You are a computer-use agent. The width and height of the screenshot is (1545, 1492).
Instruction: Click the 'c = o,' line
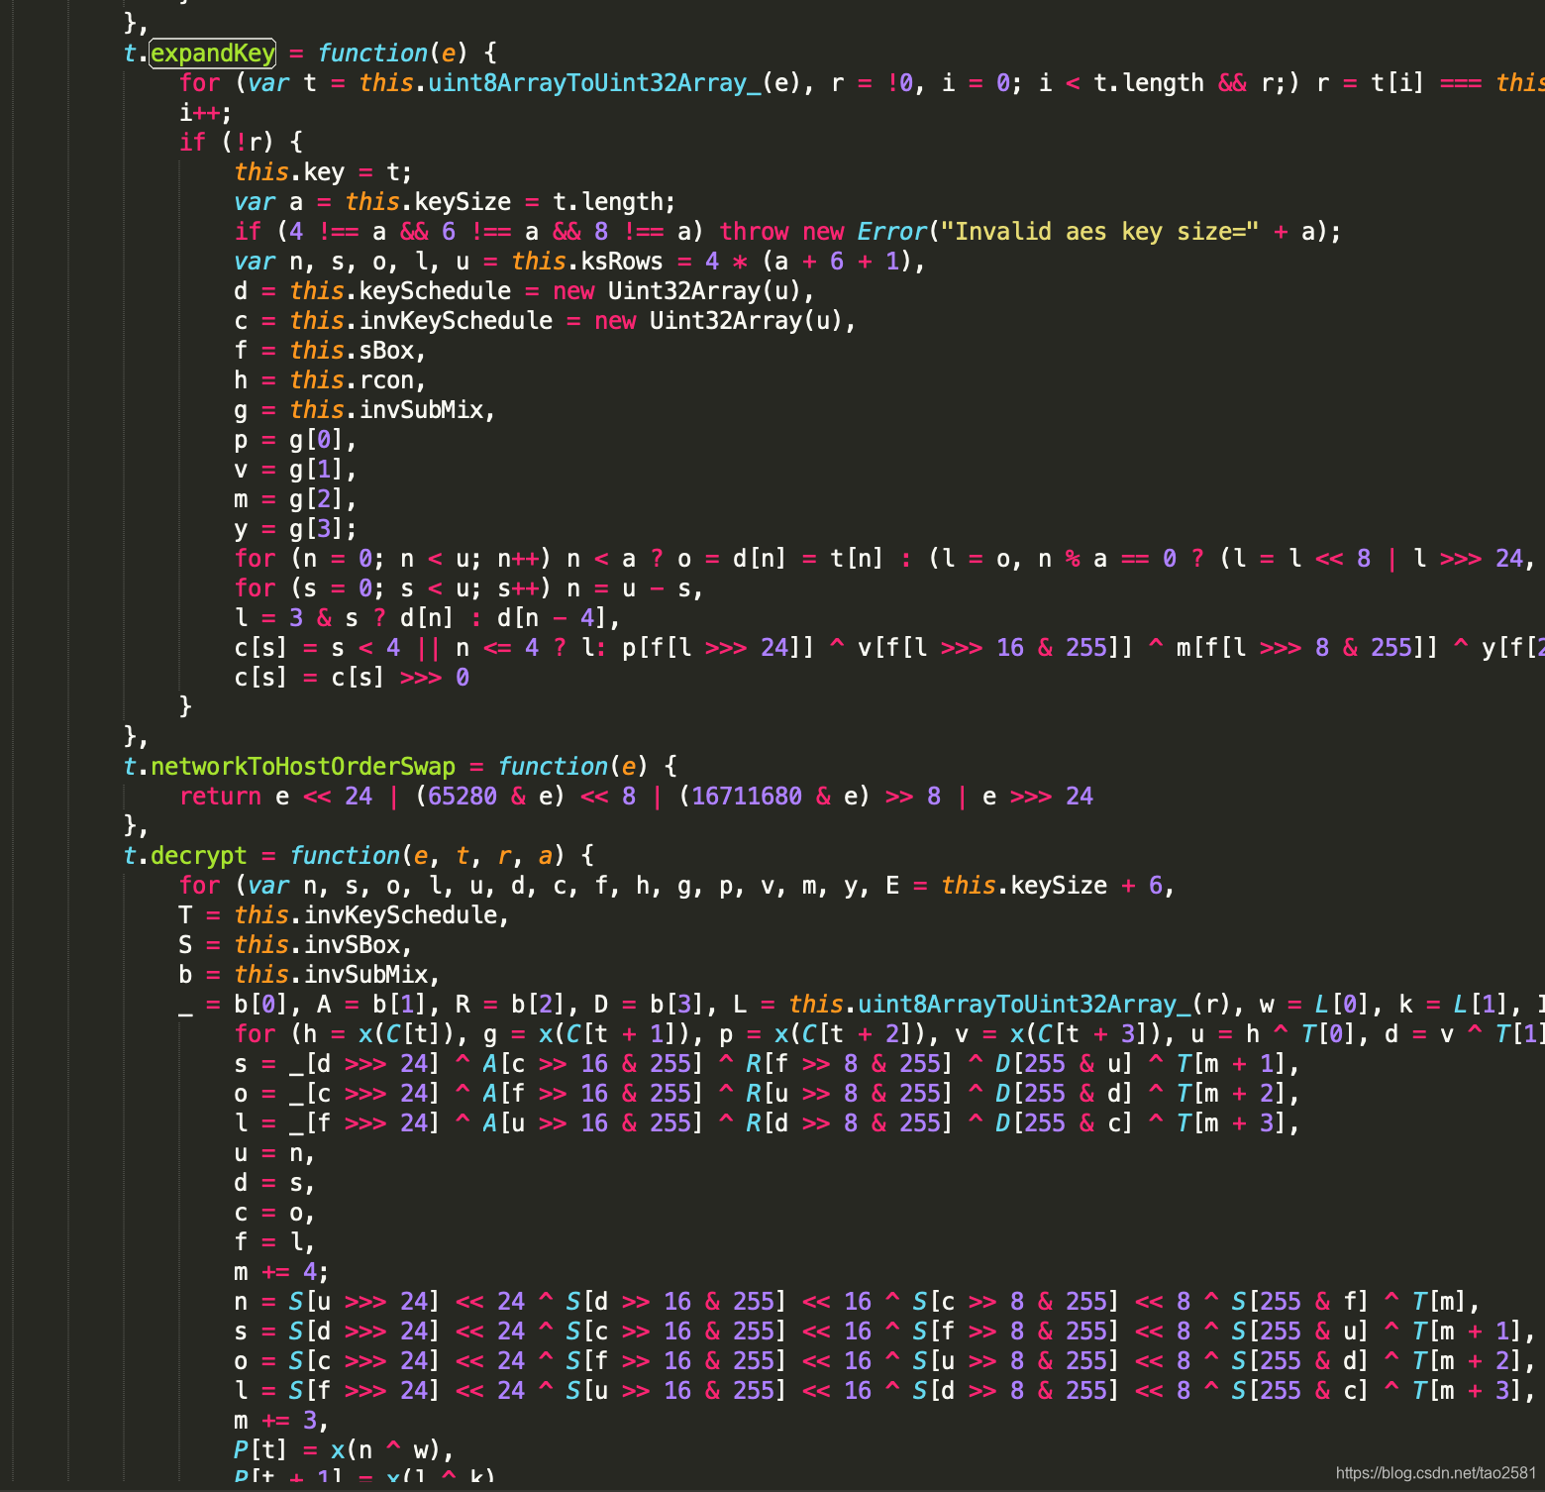point(275,1212)
